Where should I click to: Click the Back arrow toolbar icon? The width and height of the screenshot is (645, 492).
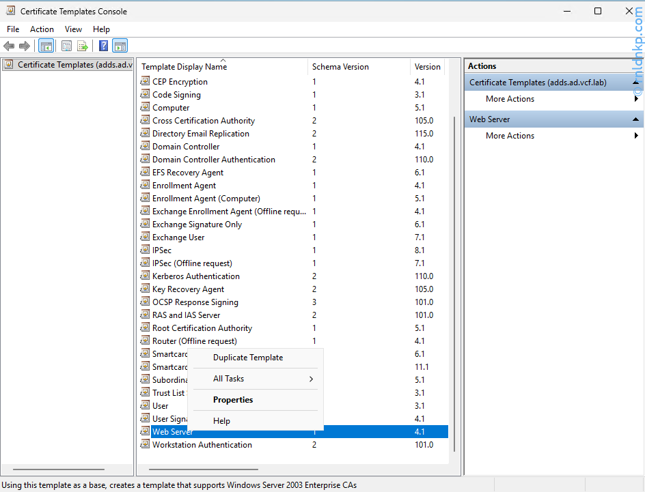click(9, 46)
